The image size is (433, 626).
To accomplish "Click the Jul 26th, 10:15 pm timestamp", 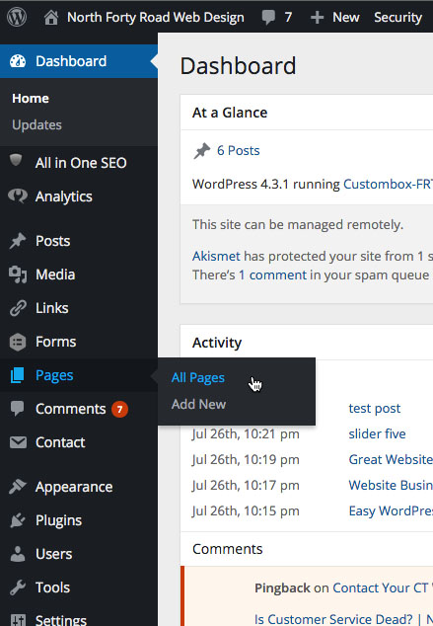I will [246, 511].
